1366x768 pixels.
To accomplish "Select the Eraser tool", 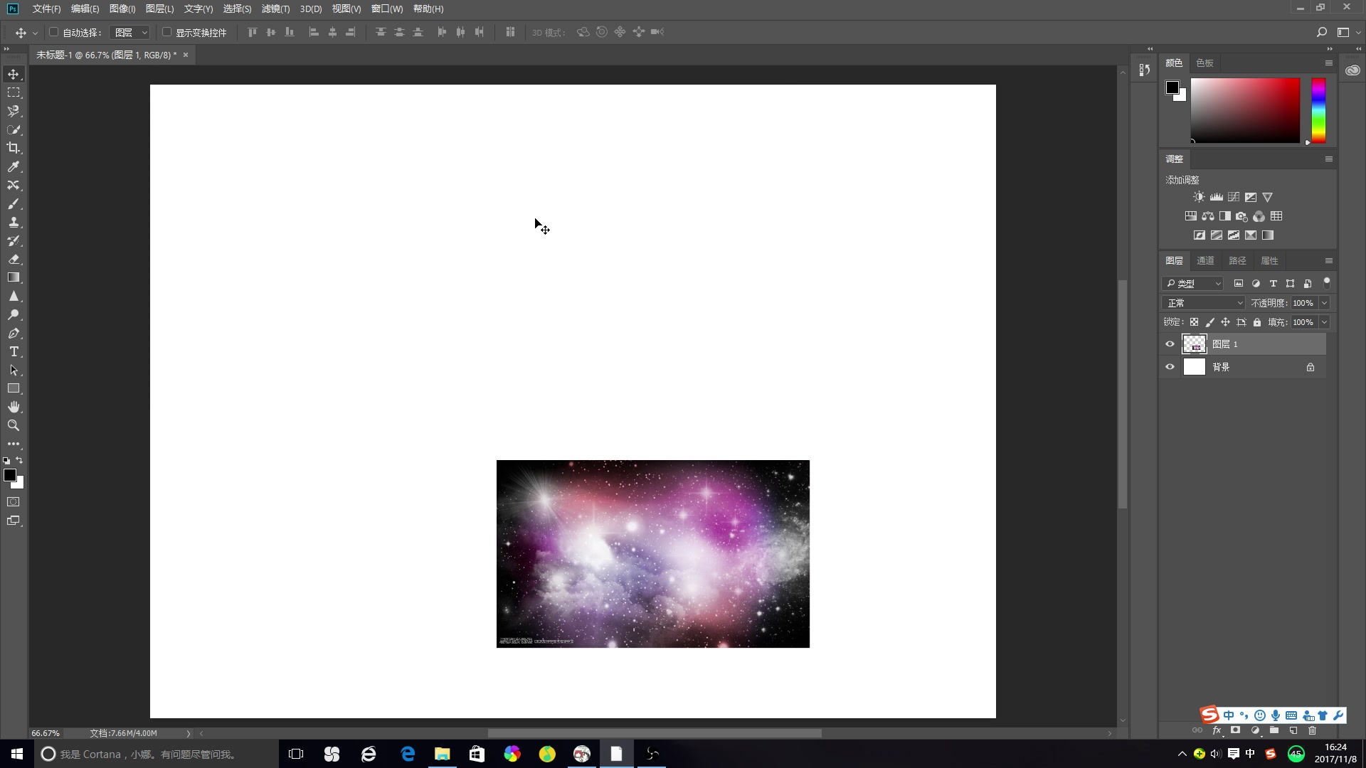I will click(x=14, y=260).
